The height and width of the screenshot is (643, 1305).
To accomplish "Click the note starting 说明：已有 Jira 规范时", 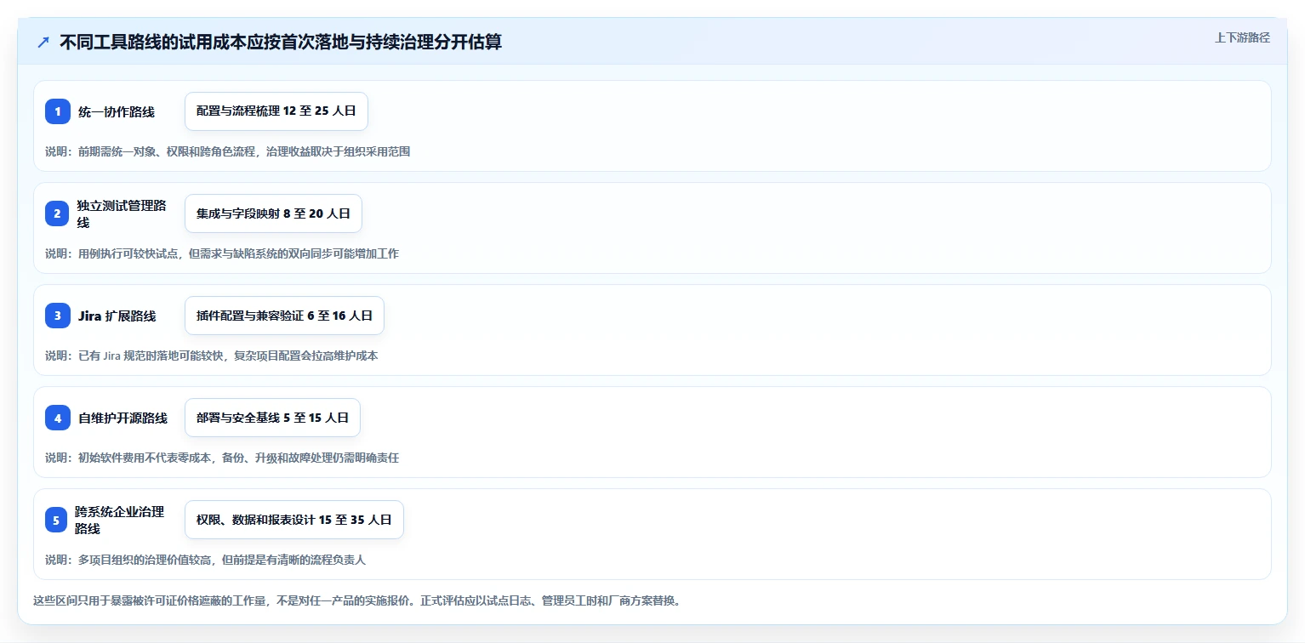I will coord(212,356).
